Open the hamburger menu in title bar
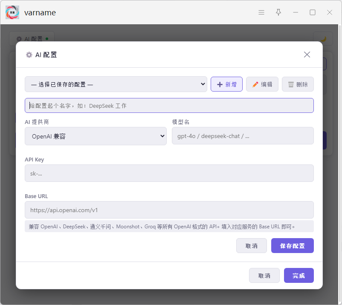Screen dimensions: 342x305 click(x=261, y=12)
